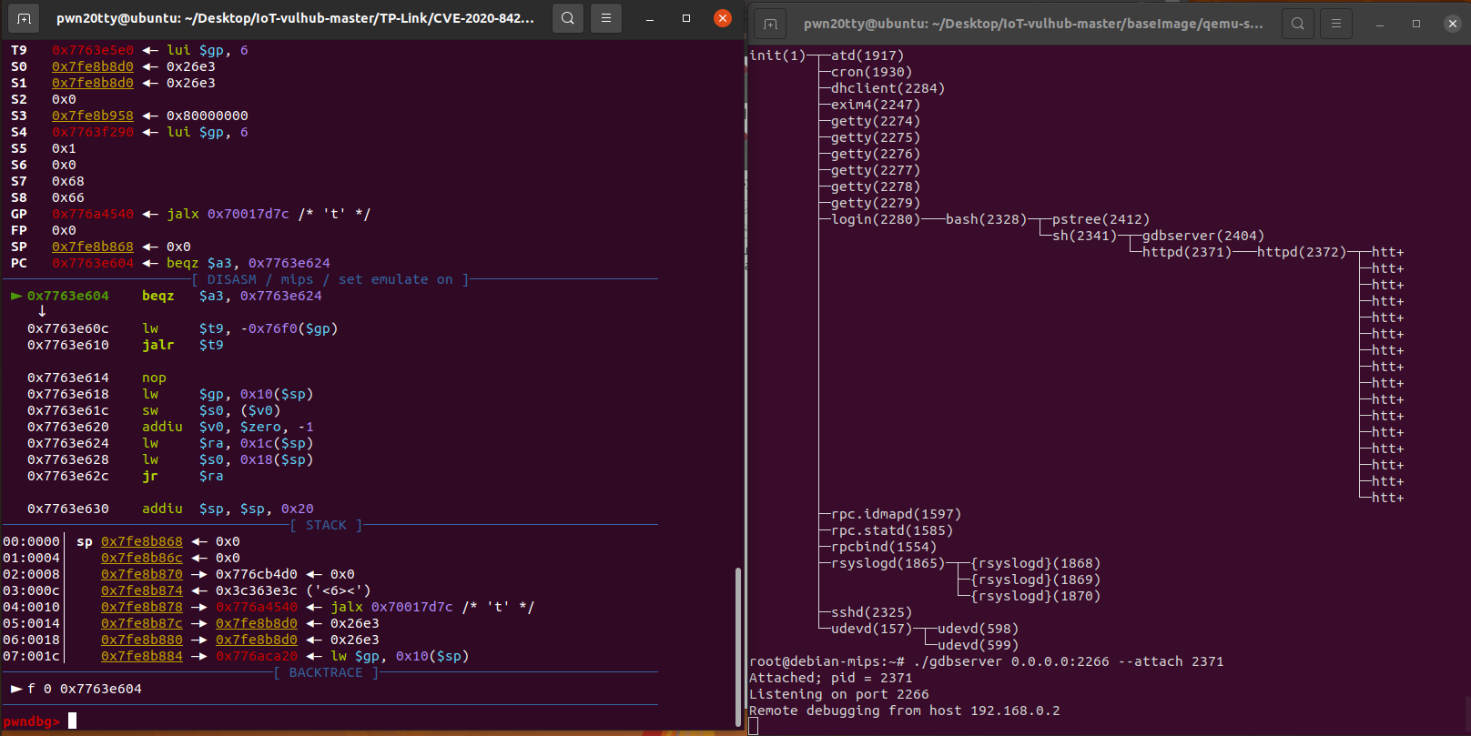
Task: Click stack address 0x7fe8b874
Action: click(x=142, y=590)
